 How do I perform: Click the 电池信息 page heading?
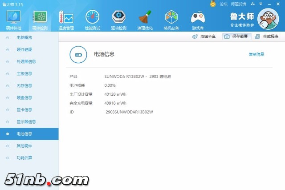104,54
